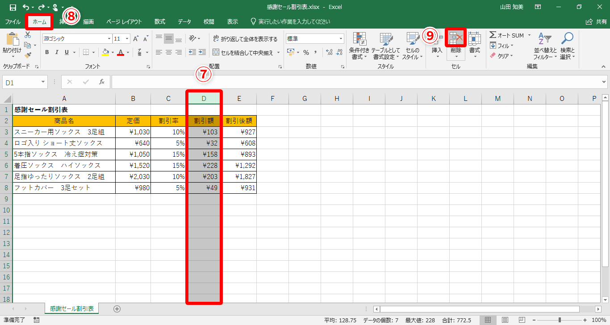Activate the Format Painter brush
The height and width of the screenshot is (325, 610).
coord(28,55)
